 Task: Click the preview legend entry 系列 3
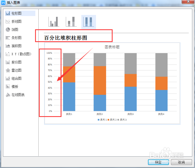point(122,120)
